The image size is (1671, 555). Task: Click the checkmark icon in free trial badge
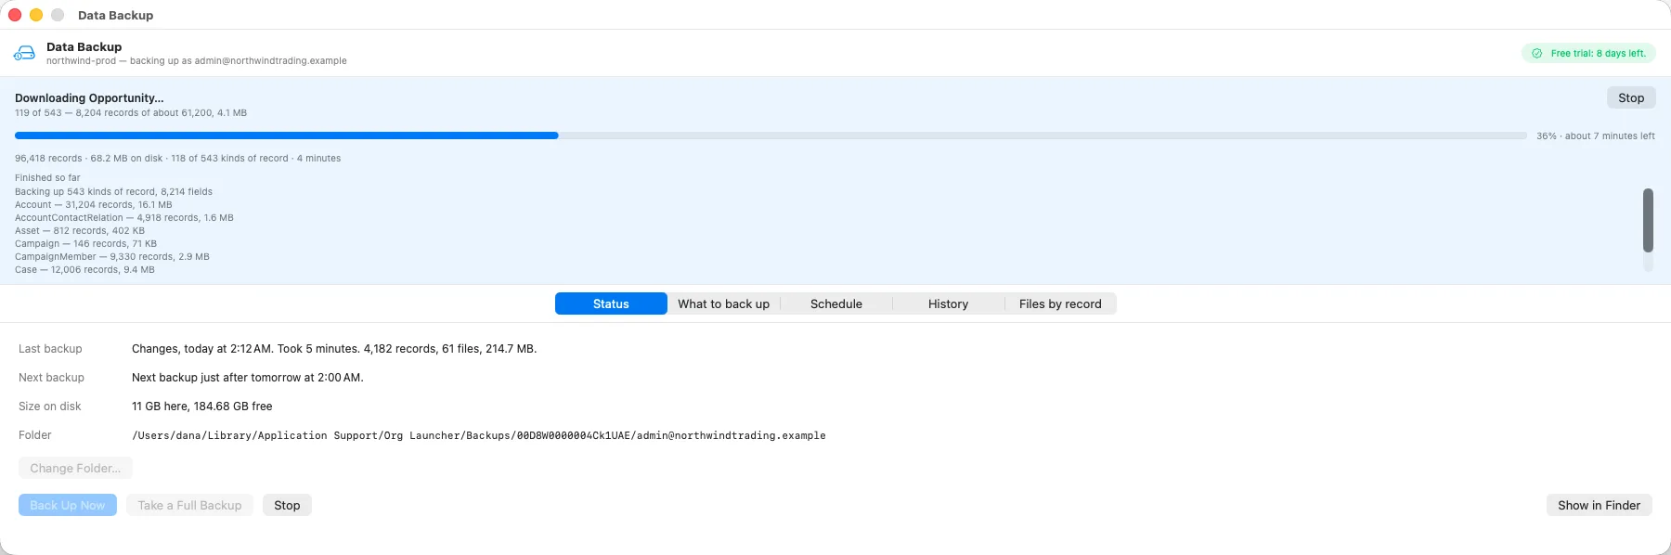(x=1536, y=54)
